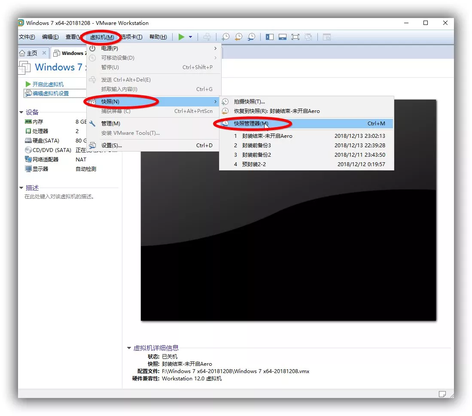472x416 pixels.
Task: Select snapshot 3 封装前备份2
Action: pos(307,155)
